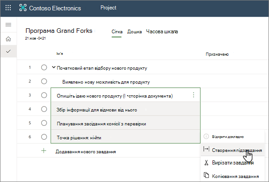
Task: Mark task 2 Виявлено нову можливість complete
Action: point(44,81)
